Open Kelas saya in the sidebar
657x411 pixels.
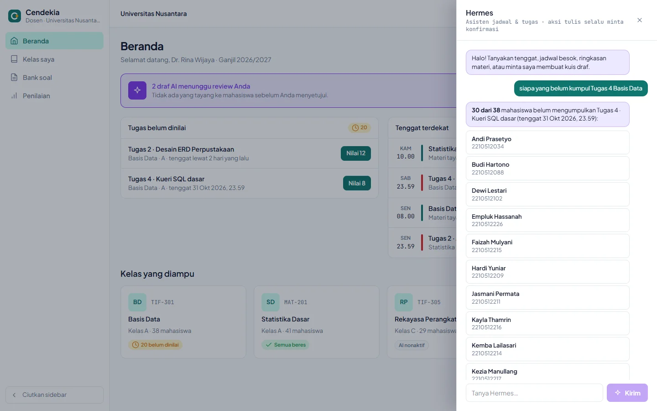tap(54, 59)
